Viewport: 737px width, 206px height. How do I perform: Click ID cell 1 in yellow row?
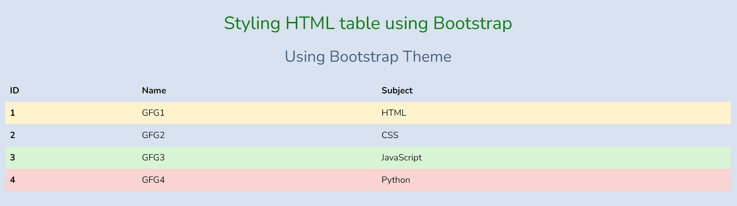[x=71, y=113]
